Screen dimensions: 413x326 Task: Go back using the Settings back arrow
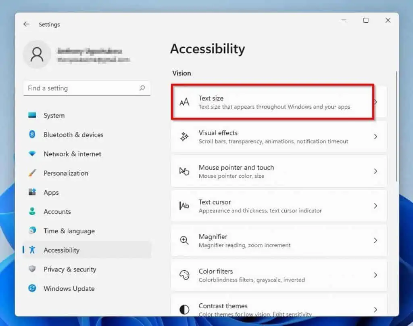pyautogui.click(x=26, y=24)
